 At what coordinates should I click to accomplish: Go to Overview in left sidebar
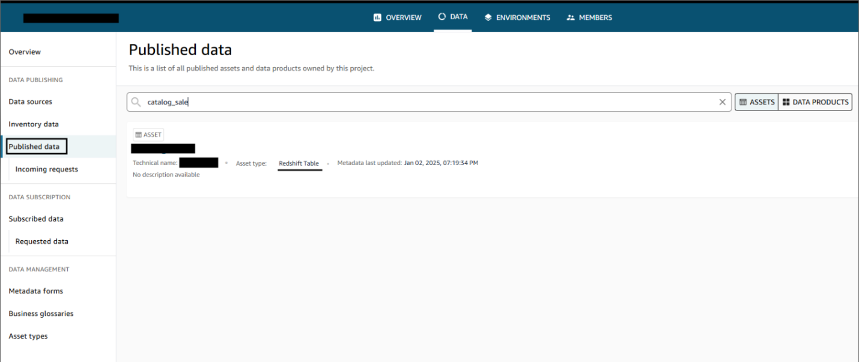click(25, 52)
